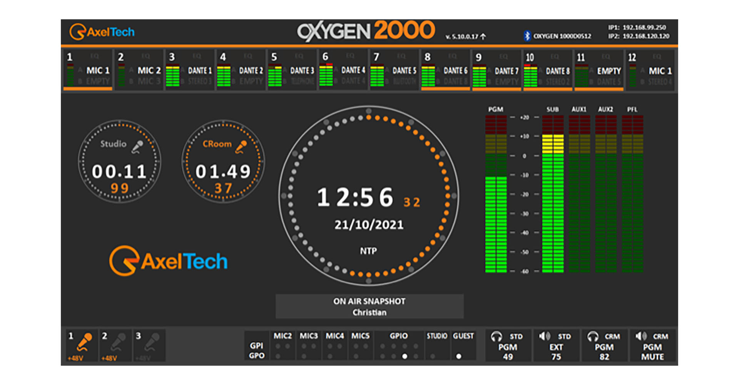Image resolution: width=739 pixels, height=385 pixels.
Task: Click the orange microphone 1 icon
Action: coord(84,342)
